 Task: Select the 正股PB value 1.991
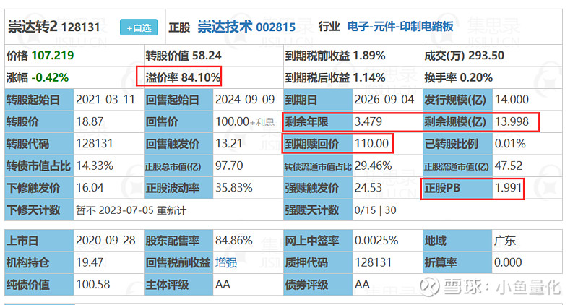point(508,188)
